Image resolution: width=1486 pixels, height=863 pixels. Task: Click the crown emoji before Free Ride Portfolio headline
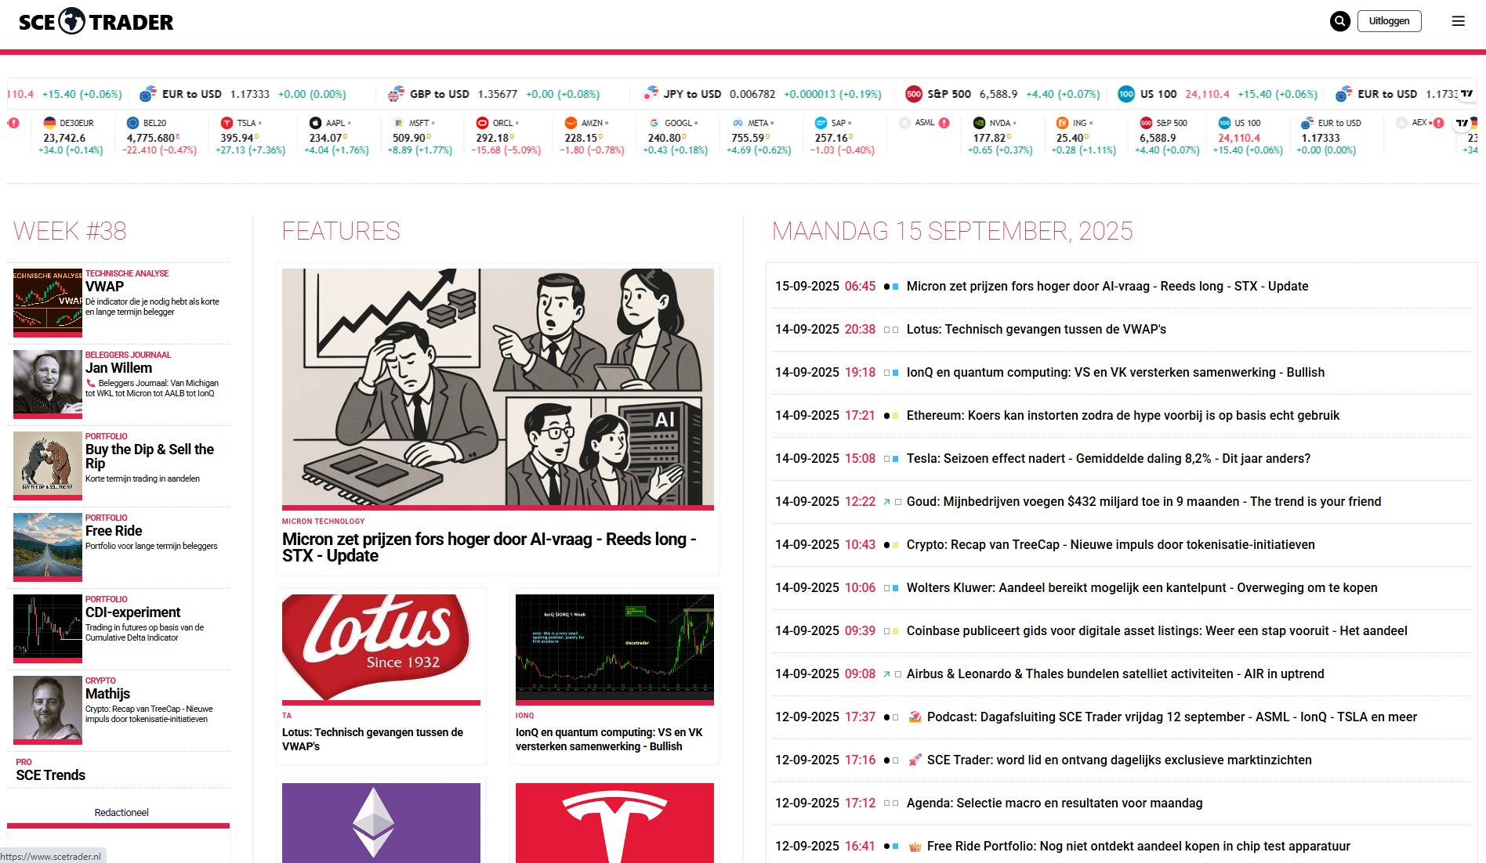click(x=915, y=847)
